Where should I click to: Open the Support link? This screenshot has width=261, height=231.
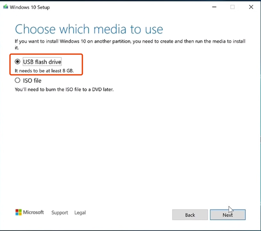[x=60, y=213]
